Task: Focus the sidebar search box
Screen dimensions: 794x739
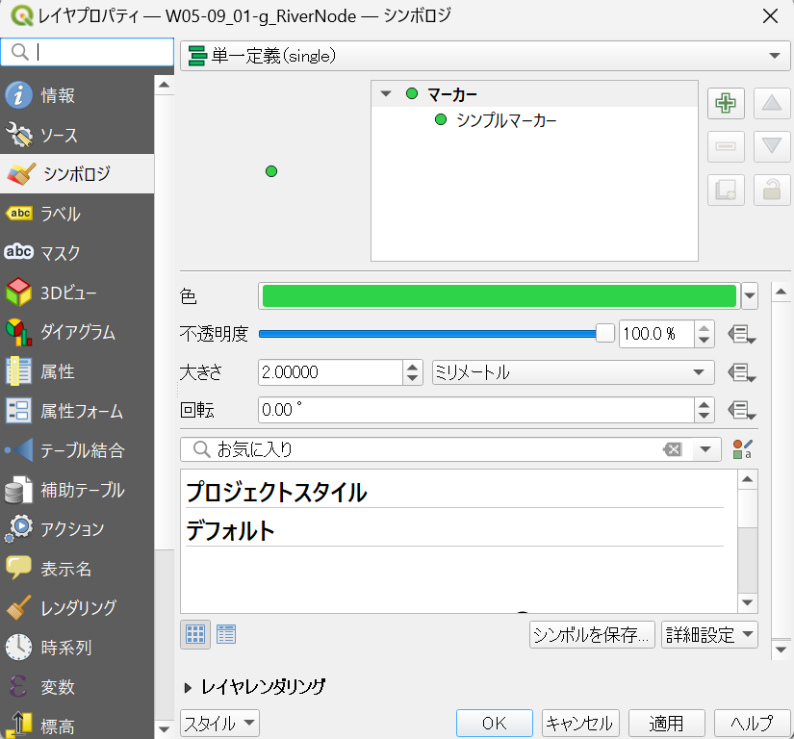Action: (x=87, y=52)
